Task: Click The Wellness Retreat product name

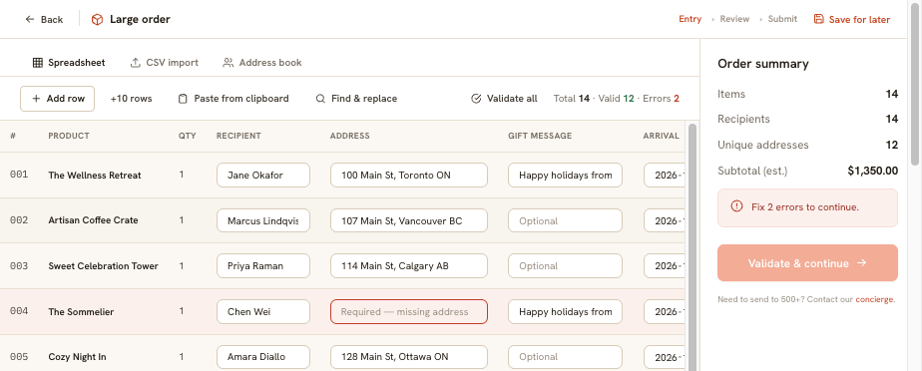Action: [95, 176]
